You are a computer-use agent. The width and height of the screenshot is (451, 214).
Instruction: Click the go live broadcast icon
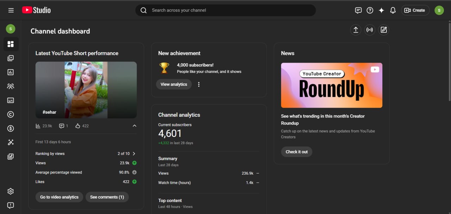point(370,30)
